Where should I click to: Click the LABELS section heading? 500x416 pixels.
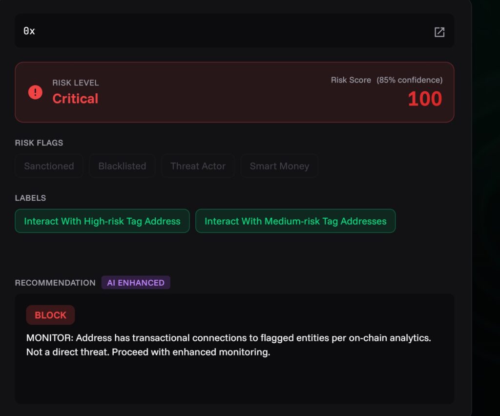coord(30,198)
